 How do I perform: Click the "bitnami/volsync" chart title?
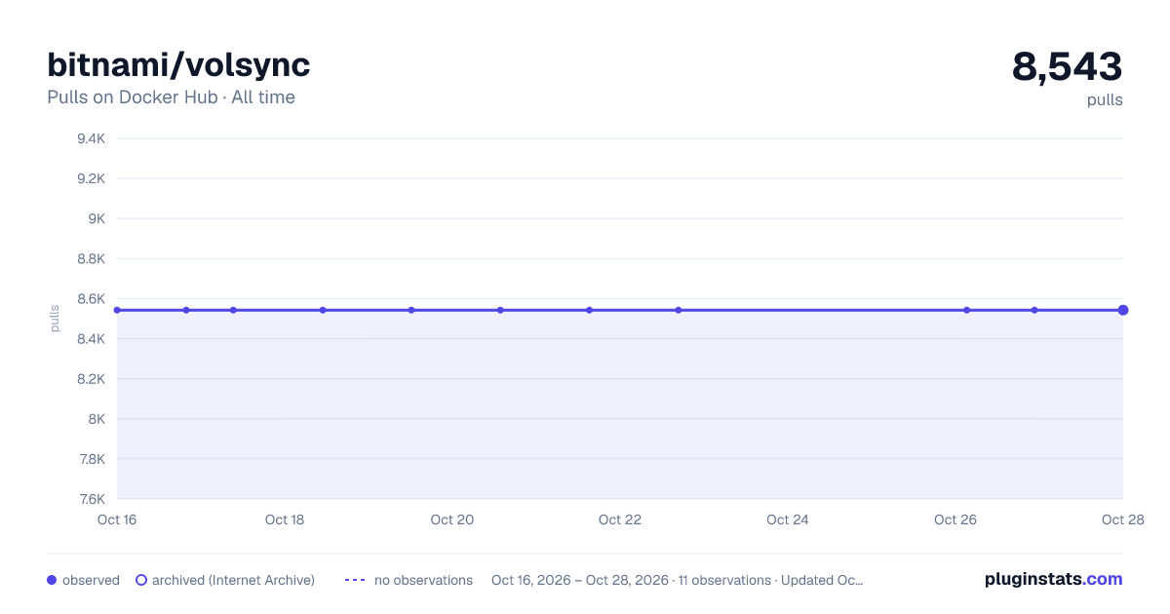[178, 64]
